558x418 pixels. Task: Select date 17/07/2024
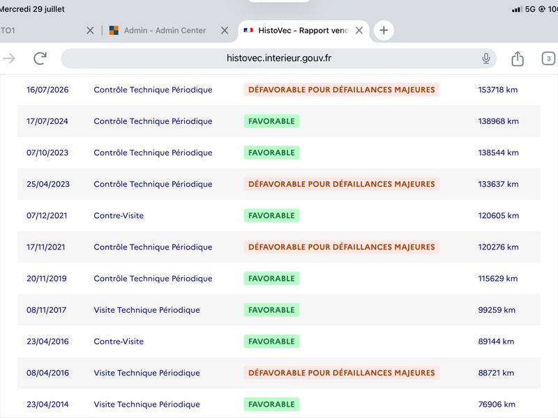[47, 121]
